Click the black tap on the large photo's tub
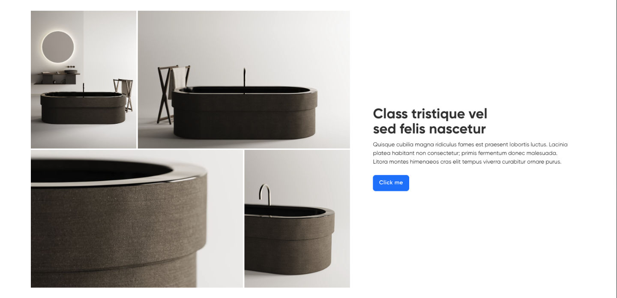The image size is (617, 298). [244, 80]
